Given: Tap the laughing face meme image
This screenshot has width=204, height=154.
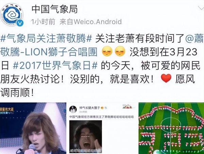Looking at the screenshot, I should point(86,137).
